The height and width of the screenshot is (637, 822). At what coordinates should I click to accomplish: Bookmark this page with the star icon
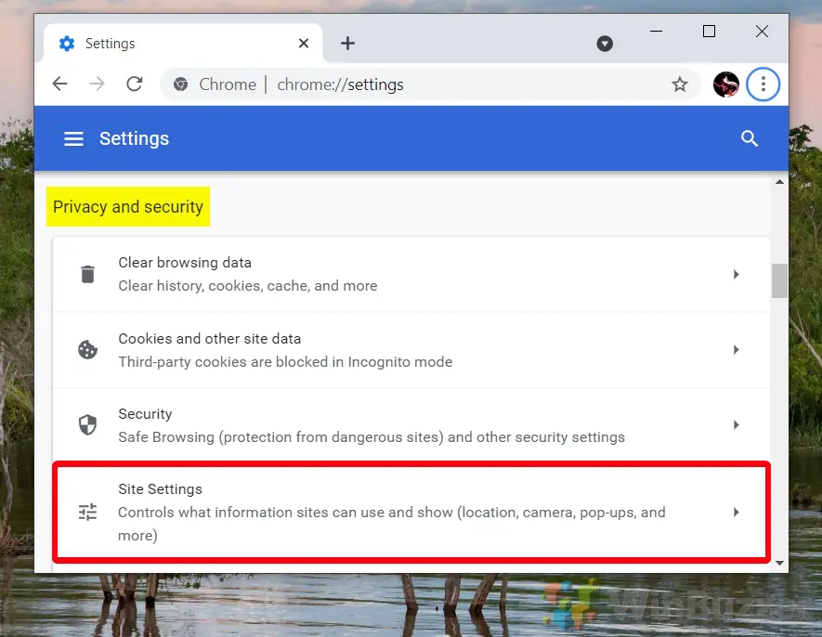pos(680,84)
